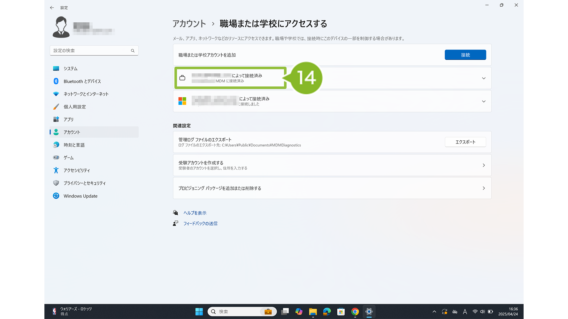568x319 pixels.
Task: Show hidden tray icons chevron
Action: click(x=434, y=312)
